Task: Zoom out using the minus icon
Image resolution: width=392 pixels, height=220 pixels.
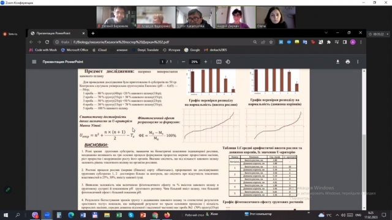Action: (x=184, y=62)
